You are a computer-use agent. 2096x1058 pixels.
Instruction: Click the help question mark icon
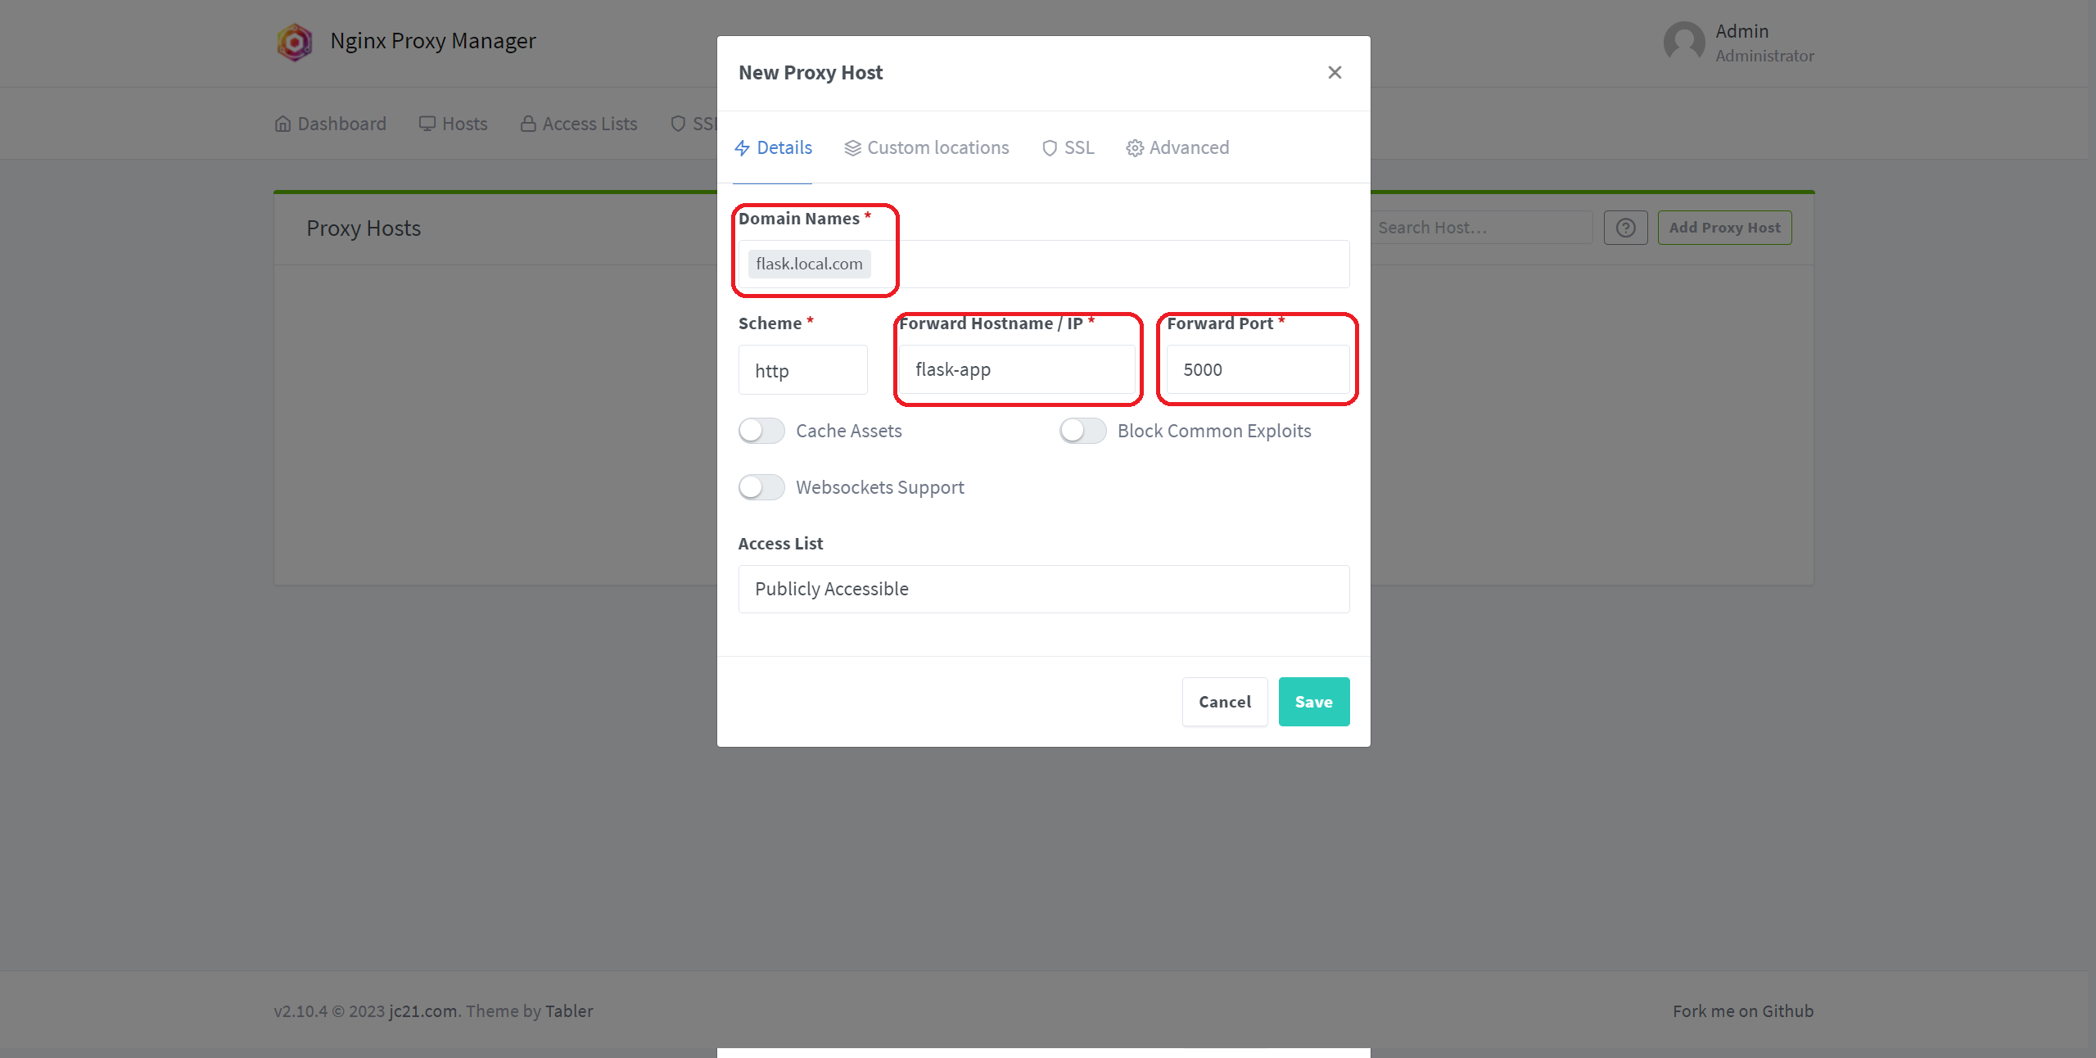click(x=1626, y=228)
